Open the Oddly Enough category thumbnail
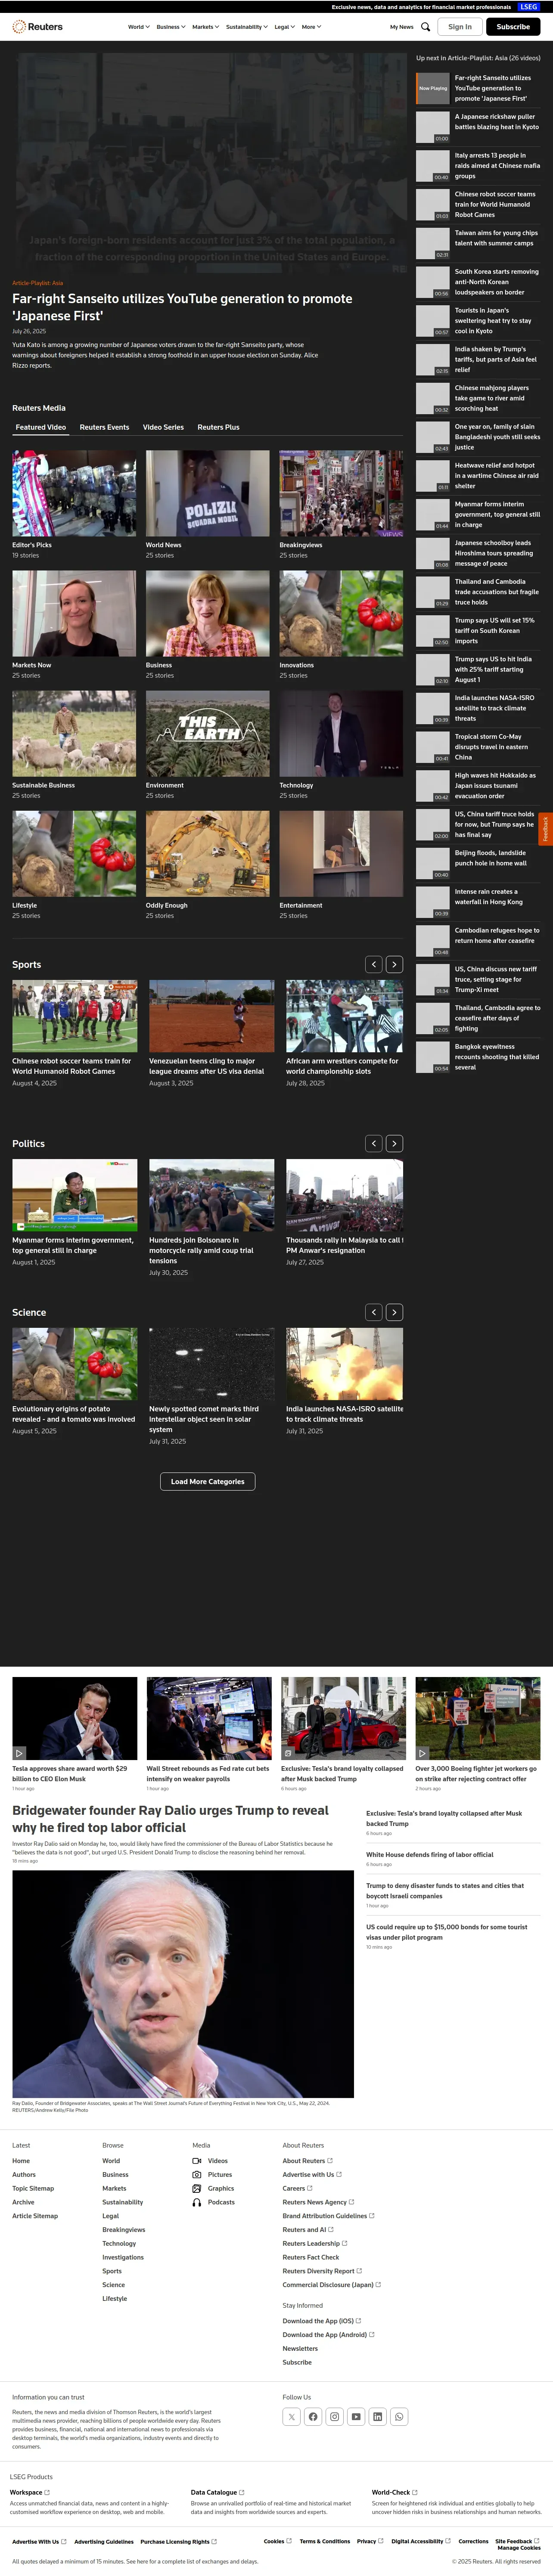Screen dimensions: 553x2576 coord(207,853)
